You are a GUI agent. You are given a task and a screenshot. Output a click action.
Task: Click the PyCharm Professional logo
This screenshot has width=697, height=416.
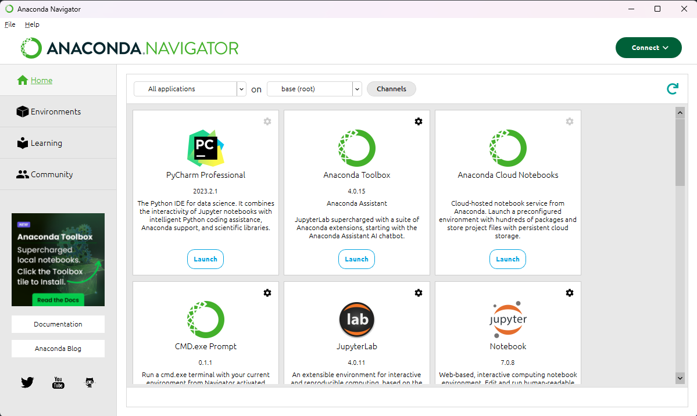[205, 148]
